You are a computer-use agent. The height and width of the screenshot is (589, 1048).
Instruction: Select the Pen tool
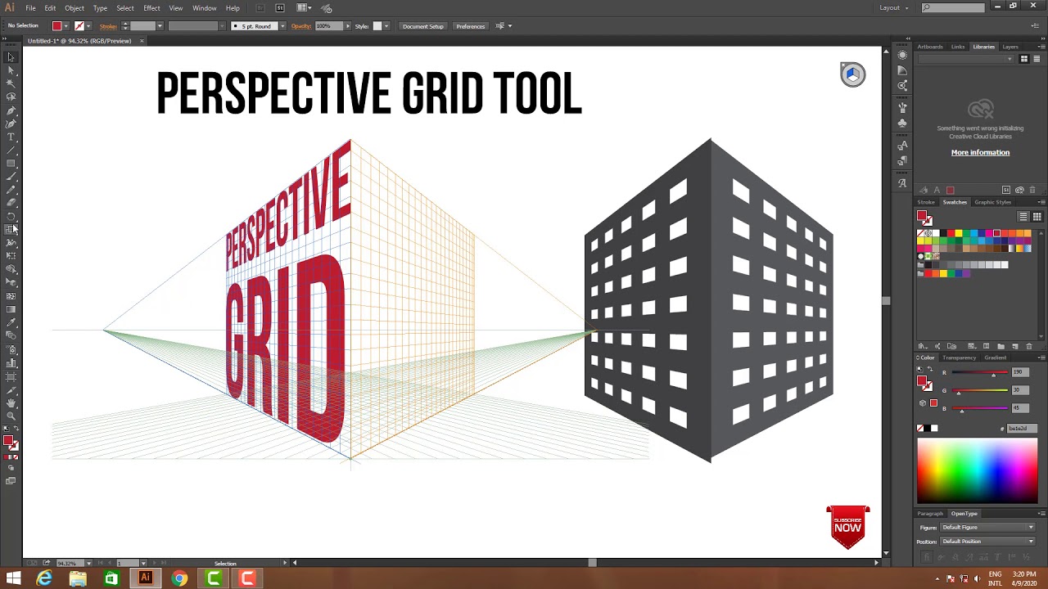click(x=11, y=110)
